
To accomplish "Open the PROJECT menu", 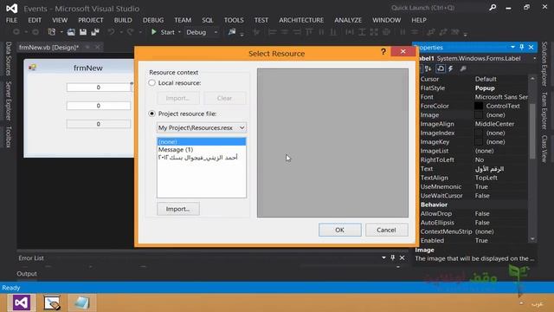I will click(91, 20).
